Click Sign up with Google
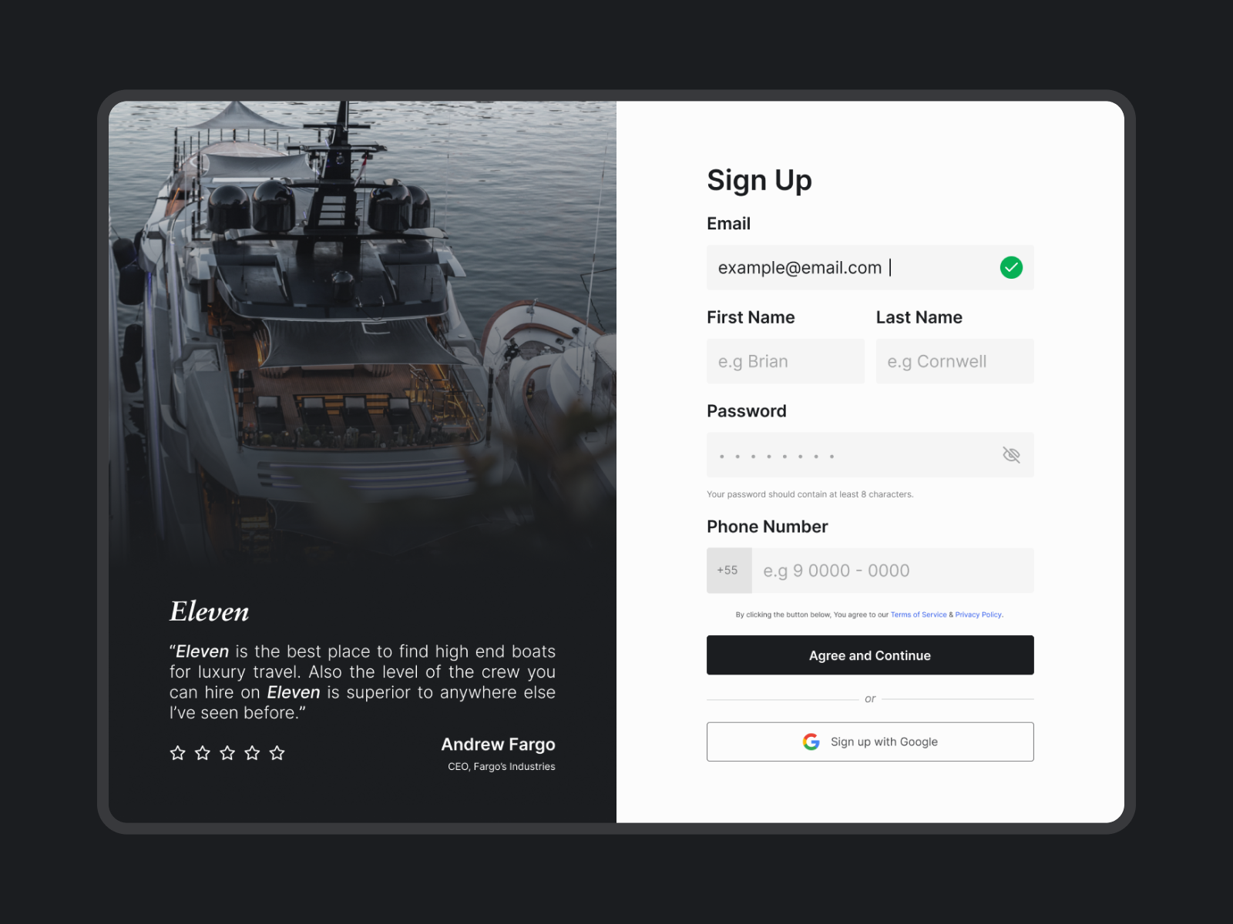The image size is (1233, 924). (870, 742)
